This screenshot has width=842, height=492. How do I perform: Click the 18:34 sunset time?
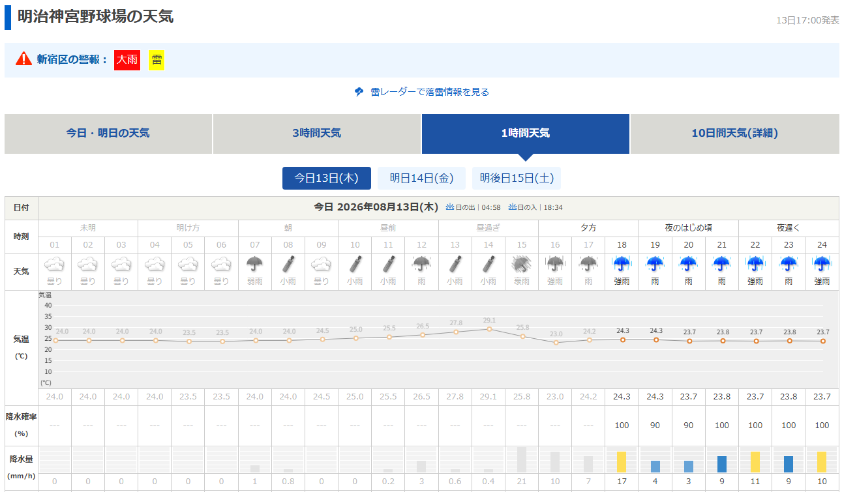click(553, 207)
